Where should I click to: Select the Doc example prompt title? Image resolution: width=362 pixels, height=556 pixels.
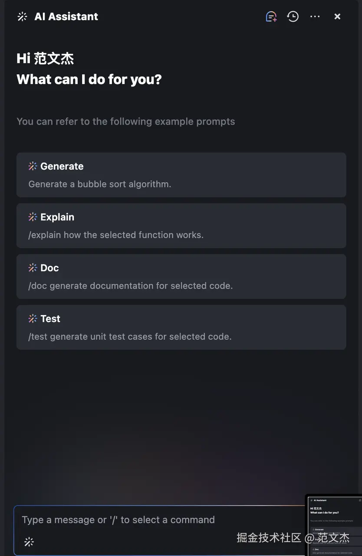click(x=49, y=268)
